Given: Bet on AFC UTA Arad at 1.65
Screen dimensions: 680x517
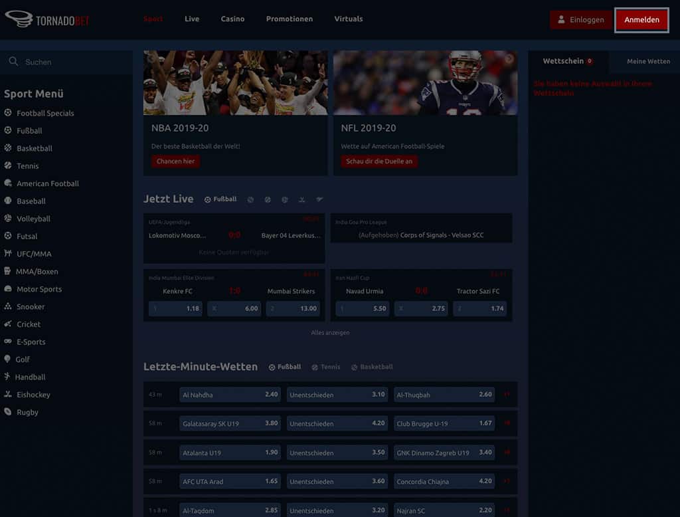Looking at the screenshot, I should [230, 481].
